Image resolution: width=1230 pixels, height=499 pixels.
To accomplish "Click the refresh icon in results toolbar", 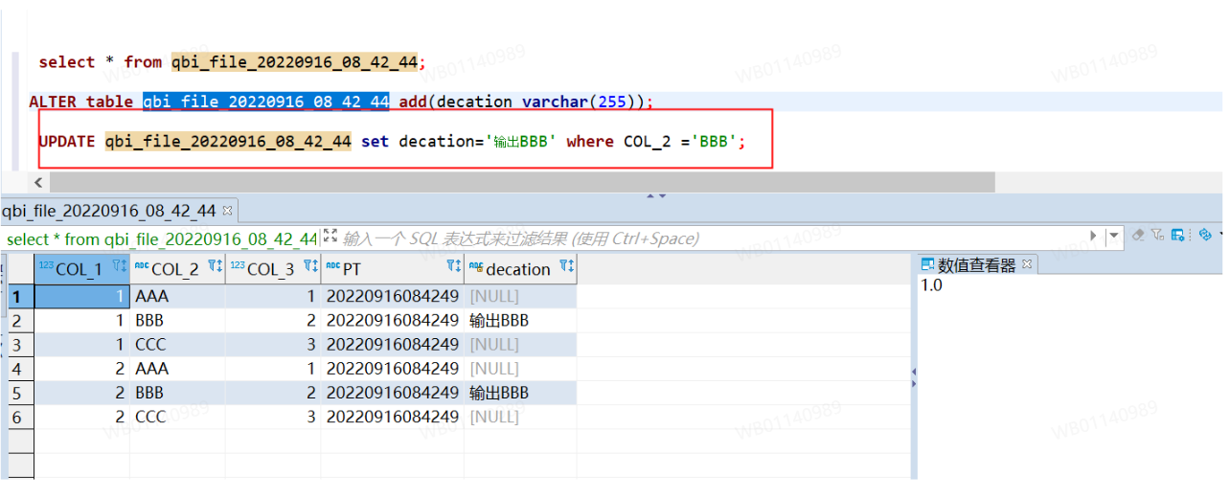I will pyautogui.click(x=1204, y=236).
